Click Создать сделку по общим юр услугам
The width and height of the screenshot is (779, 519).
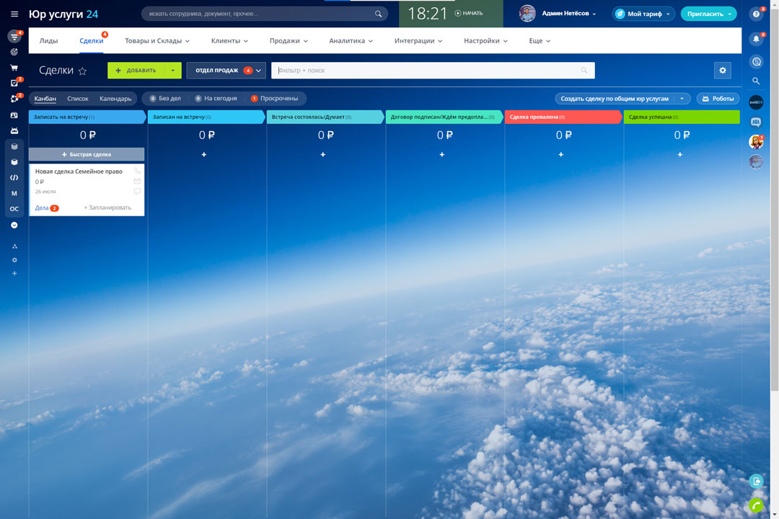(x=615, y=99)
